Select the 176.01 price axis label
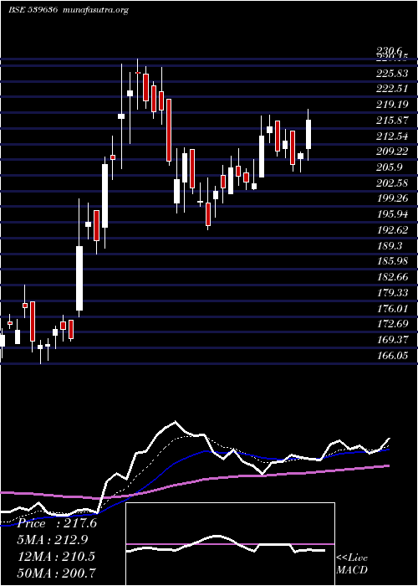 [392, 308]
